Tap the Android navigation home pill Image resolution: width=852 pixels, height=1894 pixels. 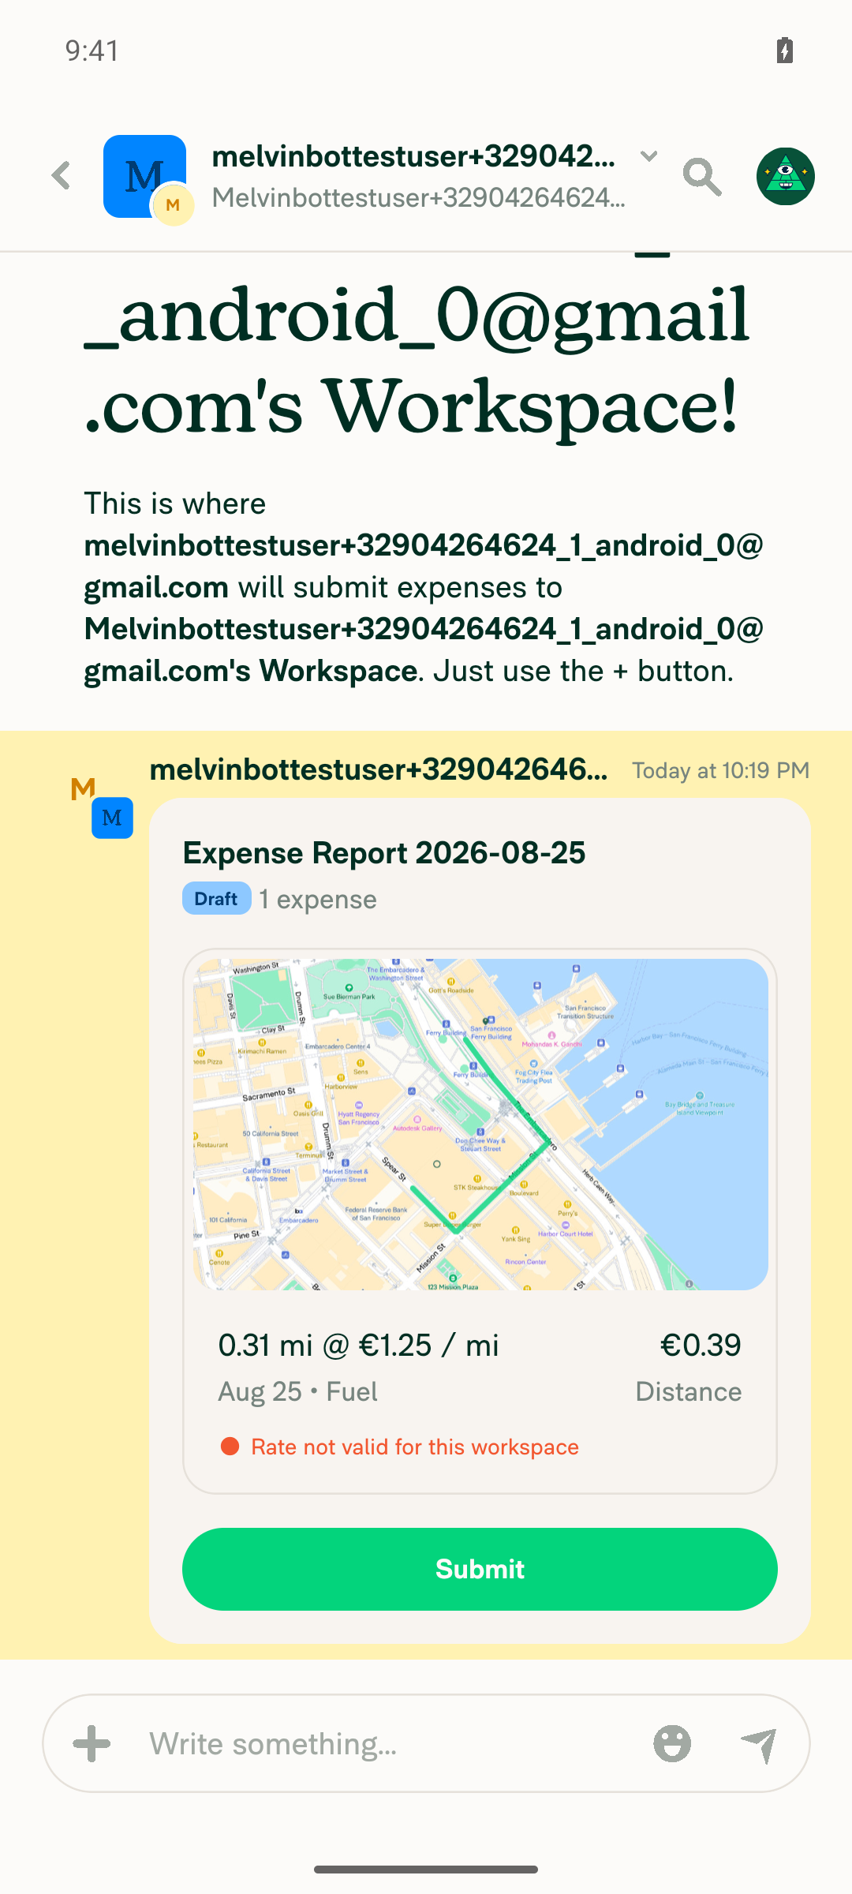pyautogui.click(x=426, y=1870)
